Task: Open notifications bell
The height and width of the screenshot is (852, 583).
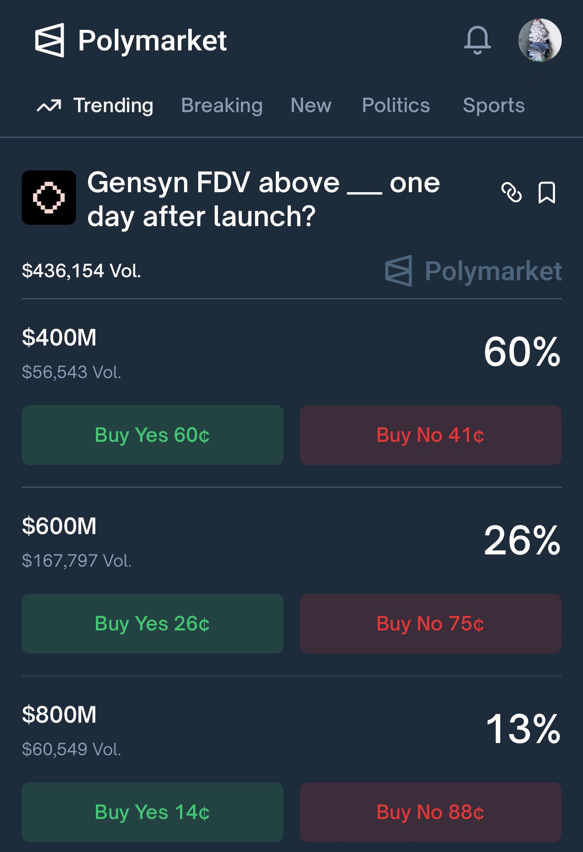Action: point(477,40)
